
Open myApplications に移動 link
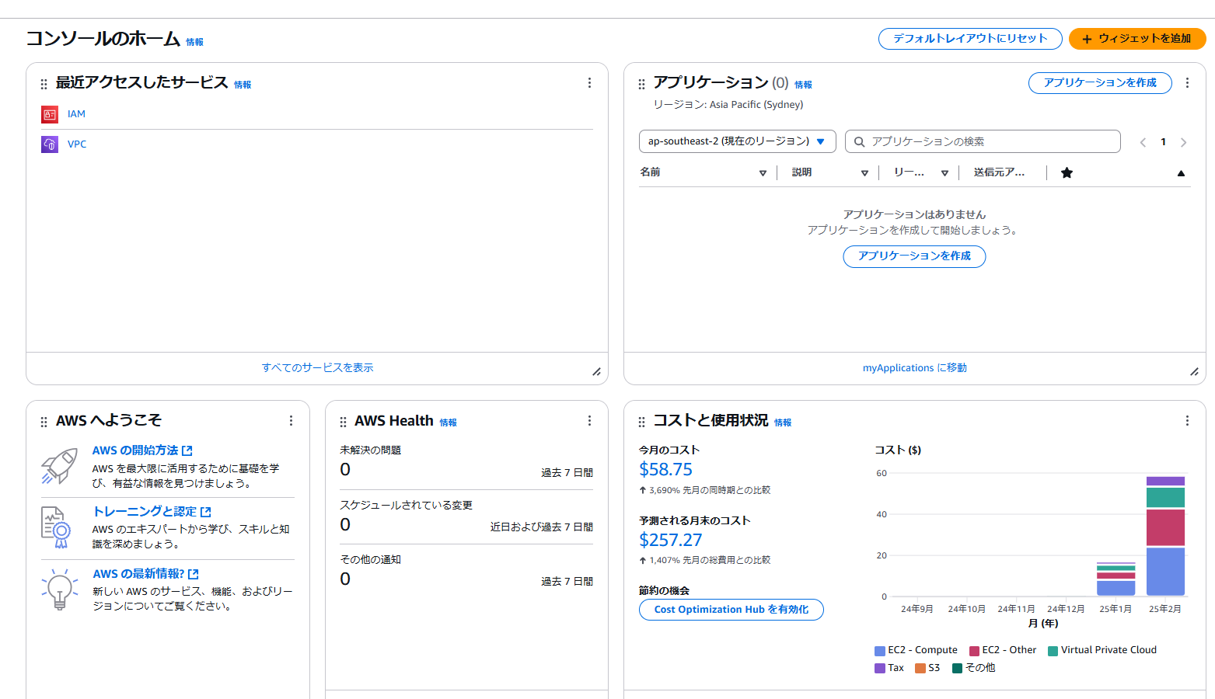(x=914, y=368)
